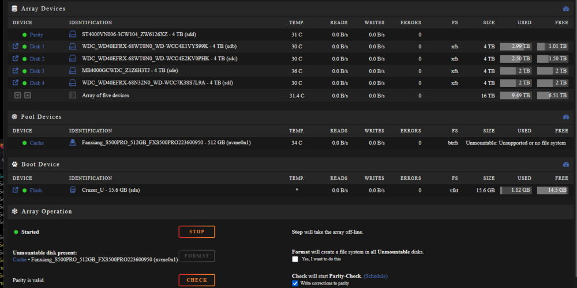Click Disk 1 green status indicator
Screen dimensions: 577x288
24,47
